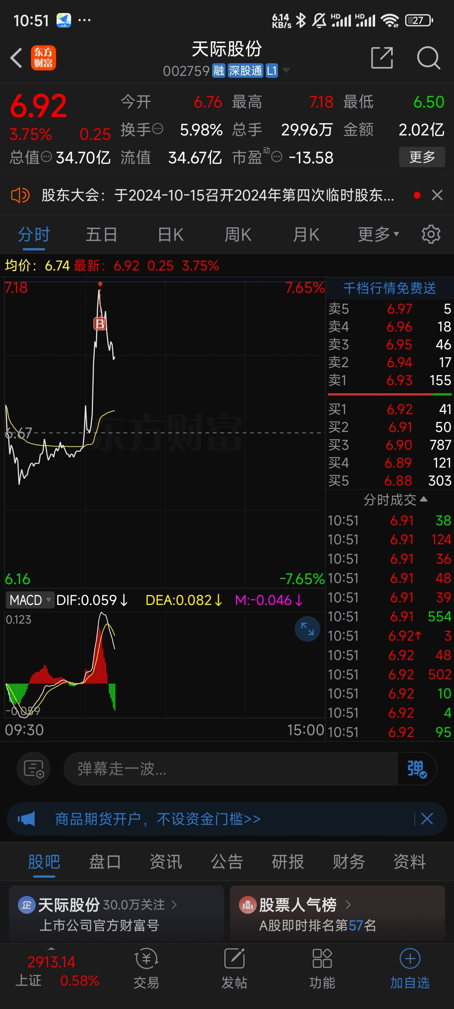Image resolution: width=454 pixels, height=1009 pixels.
Task: Close the 股东大会 announcement banner
Action: [437, 195]
